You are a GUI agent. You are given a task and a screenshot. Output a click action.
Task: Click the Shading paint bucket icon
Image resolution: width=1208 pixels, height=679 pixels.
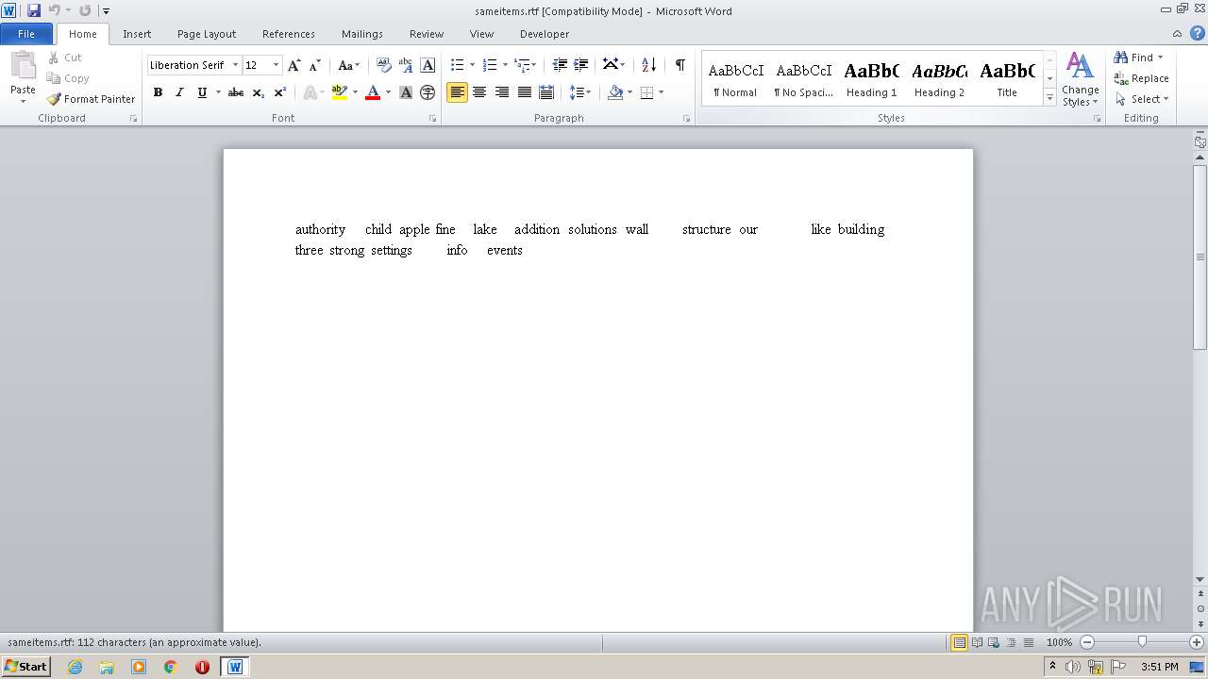[x=615, y=92]
